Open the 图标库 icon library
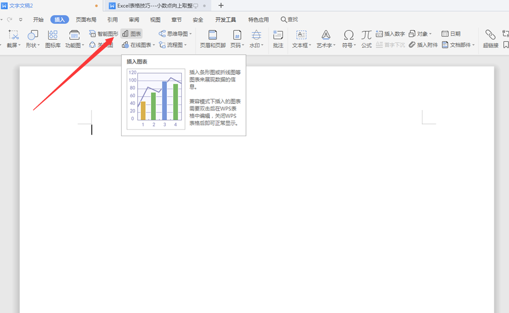The width and height of the screenshot is (509, 313). pyautogui.click(x=52, y=38)
